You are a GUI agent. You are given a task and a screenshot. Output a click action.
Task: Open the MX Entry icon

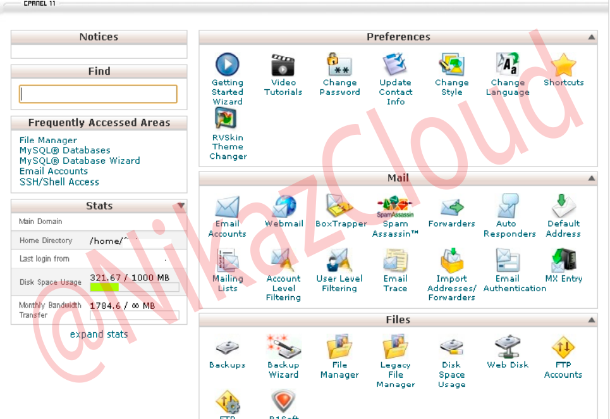coord(563,260)
